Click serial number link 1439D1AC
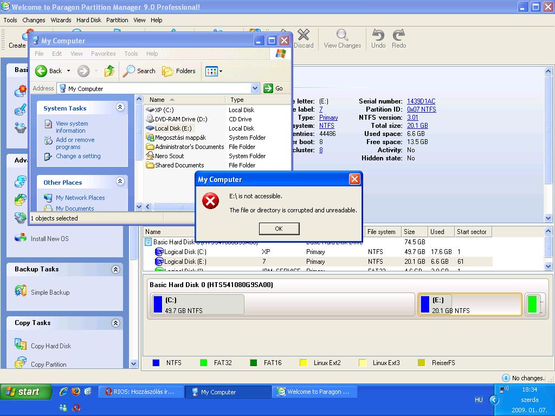Image resolution: width=555 pixels, height=416 pixels. pos(421,101)
